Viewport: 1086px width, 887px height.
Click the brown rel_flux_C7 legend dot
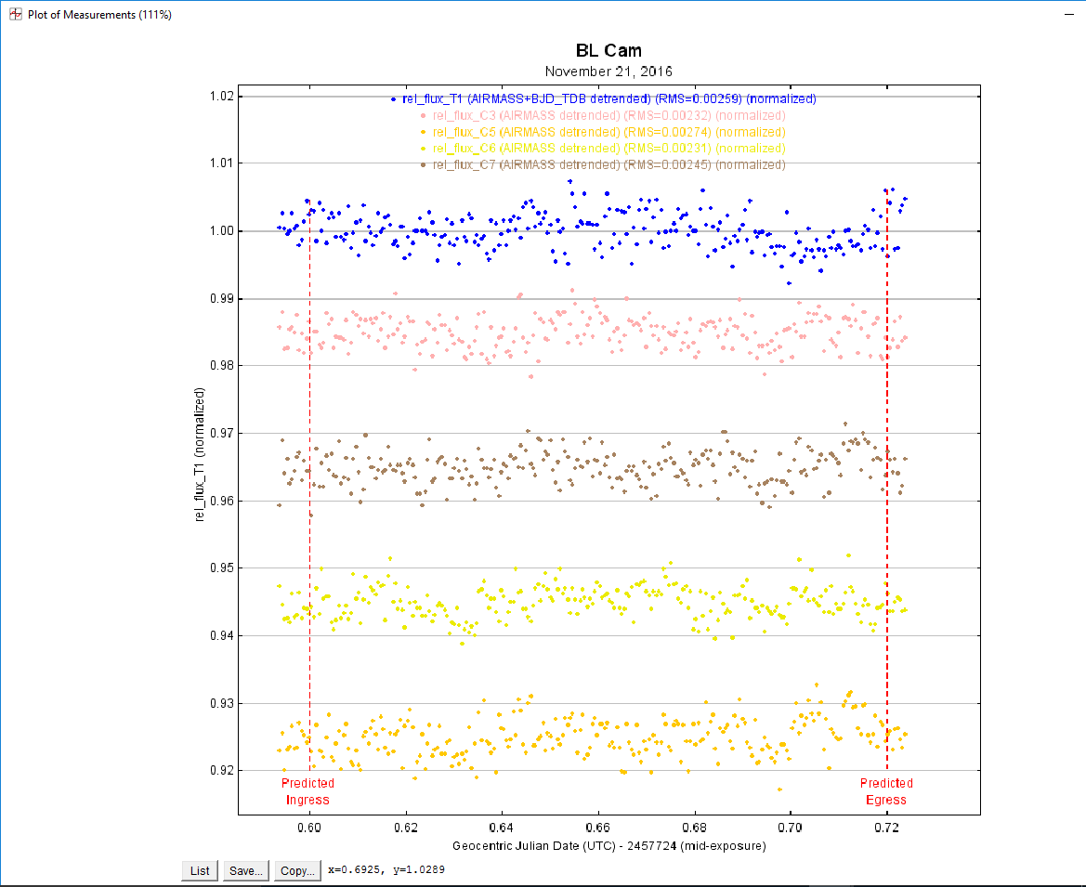pos(424,165)
